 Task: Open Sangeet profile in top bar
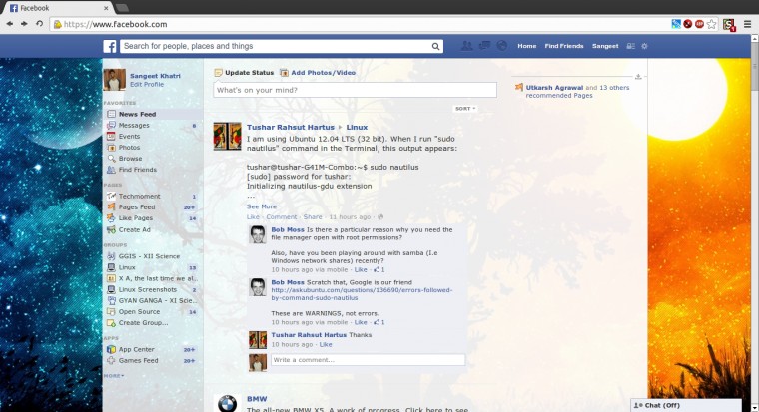[605, 46]
